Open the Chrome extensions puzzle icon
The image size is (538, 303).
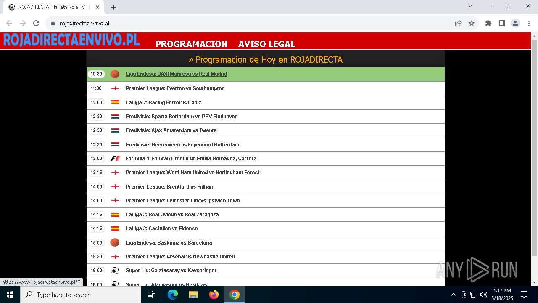point(488,23)
